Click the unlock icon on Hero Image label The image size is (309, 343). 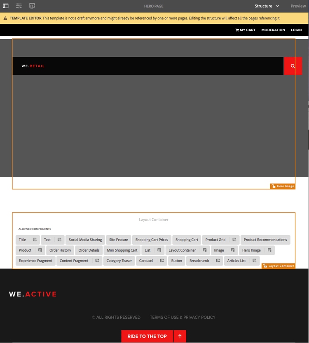click(x=273, y=186)
